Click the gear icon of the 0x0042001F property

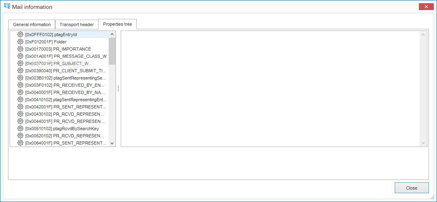pyautogui.click(x=20, y=107)
